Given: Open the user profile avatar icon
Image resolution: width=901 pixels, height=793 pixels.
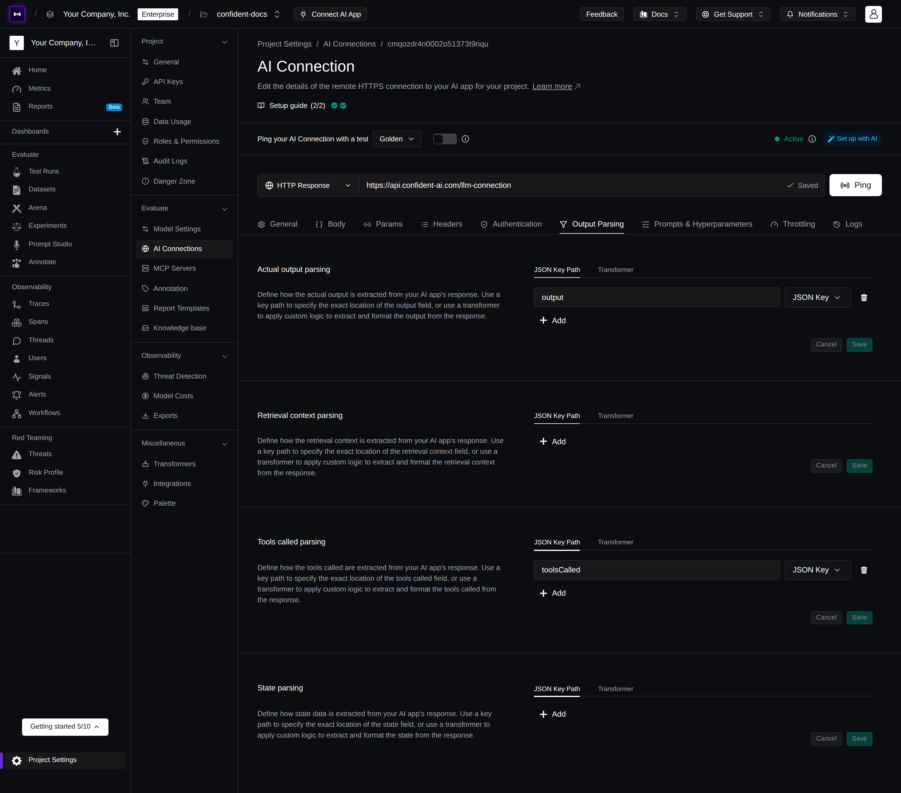Looking at the screenshot, I should point(873,14).
